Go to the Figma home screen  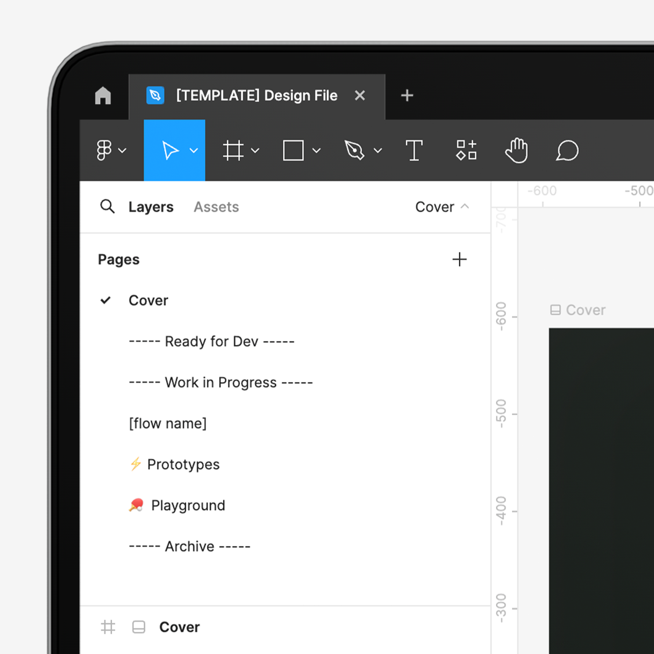click(103, 96)
